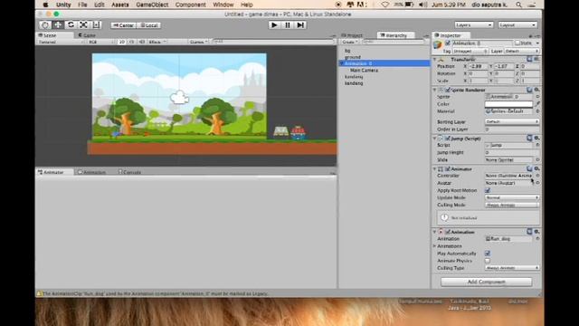Select the Scale tool in the toolbar
The height and width of the screenshot is (326, 579).
tap(83, 24)
